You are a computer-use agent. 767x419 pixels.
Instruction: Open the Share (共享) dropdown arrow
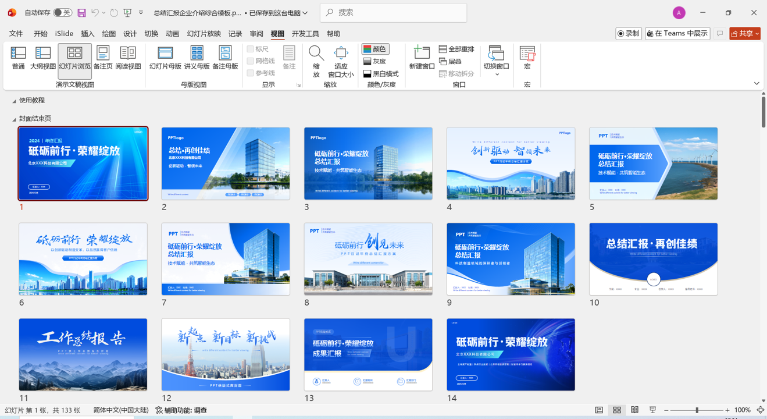click(757, 34)
